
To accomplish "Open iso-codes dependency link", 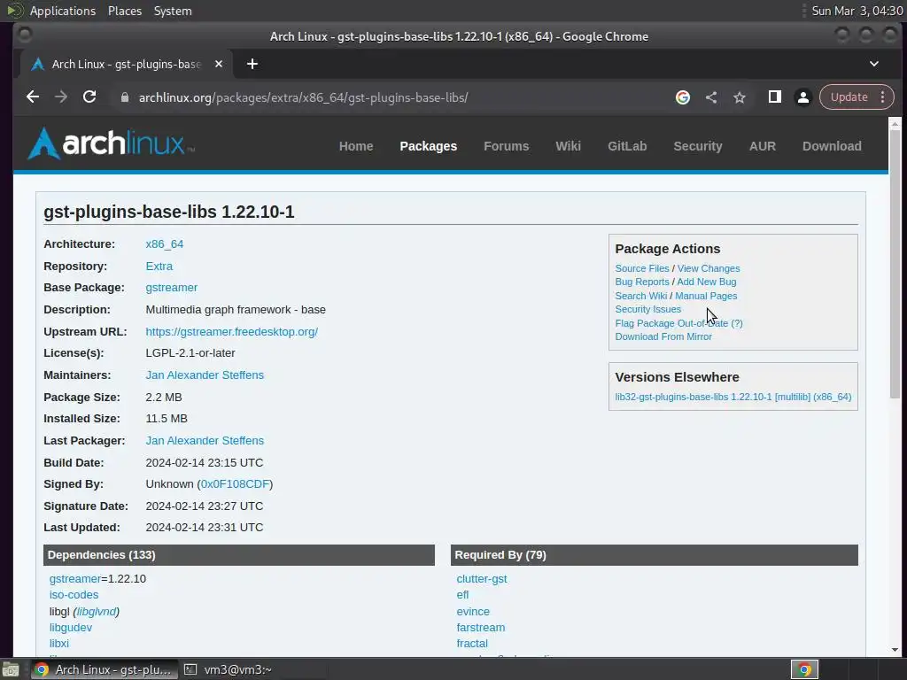I will (74, 595).
